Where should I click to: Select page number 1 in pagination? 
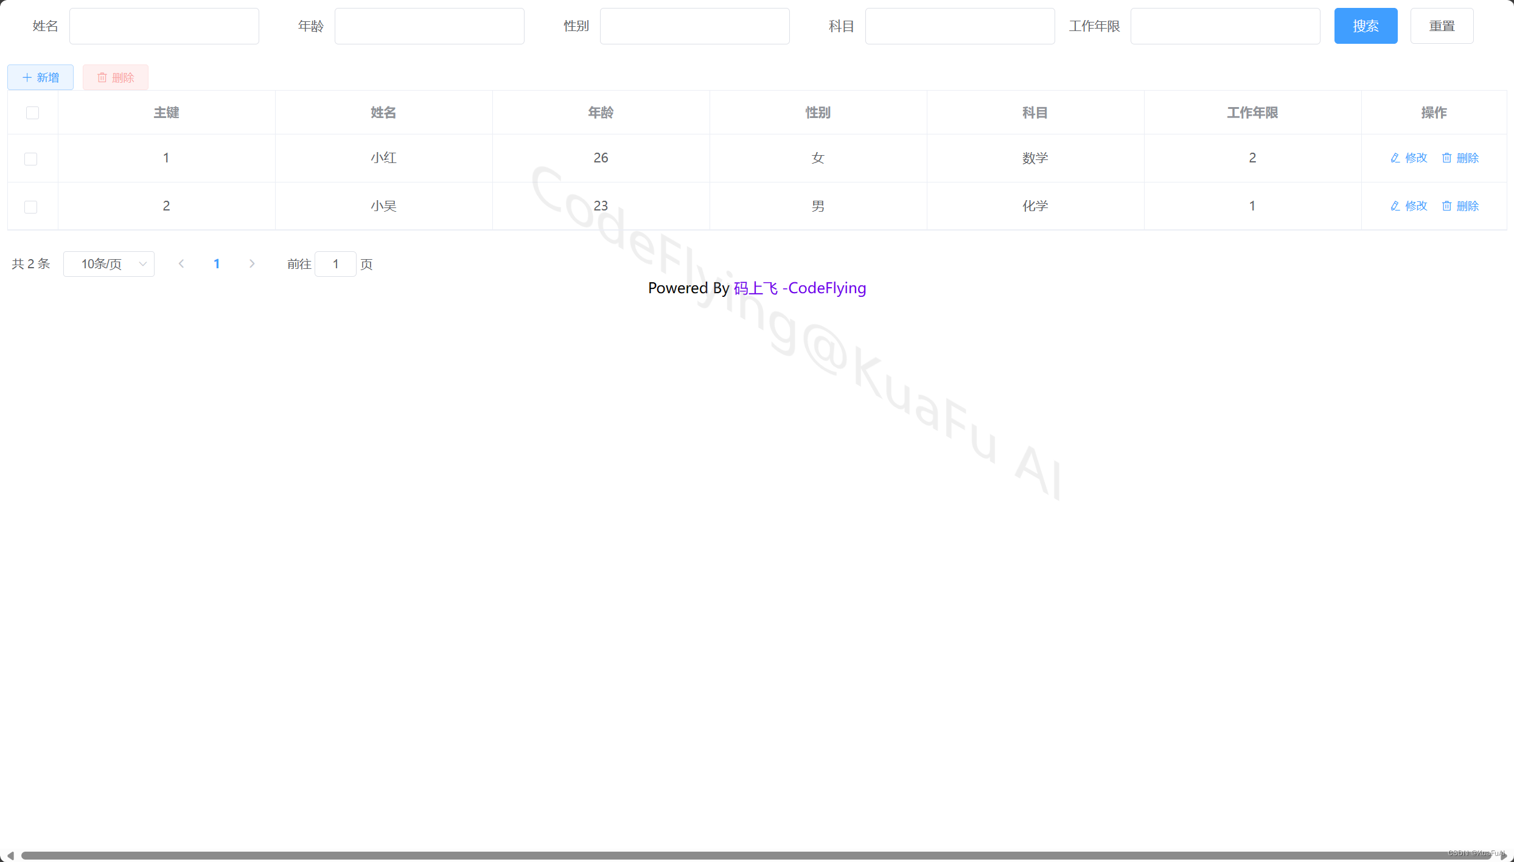217,264
